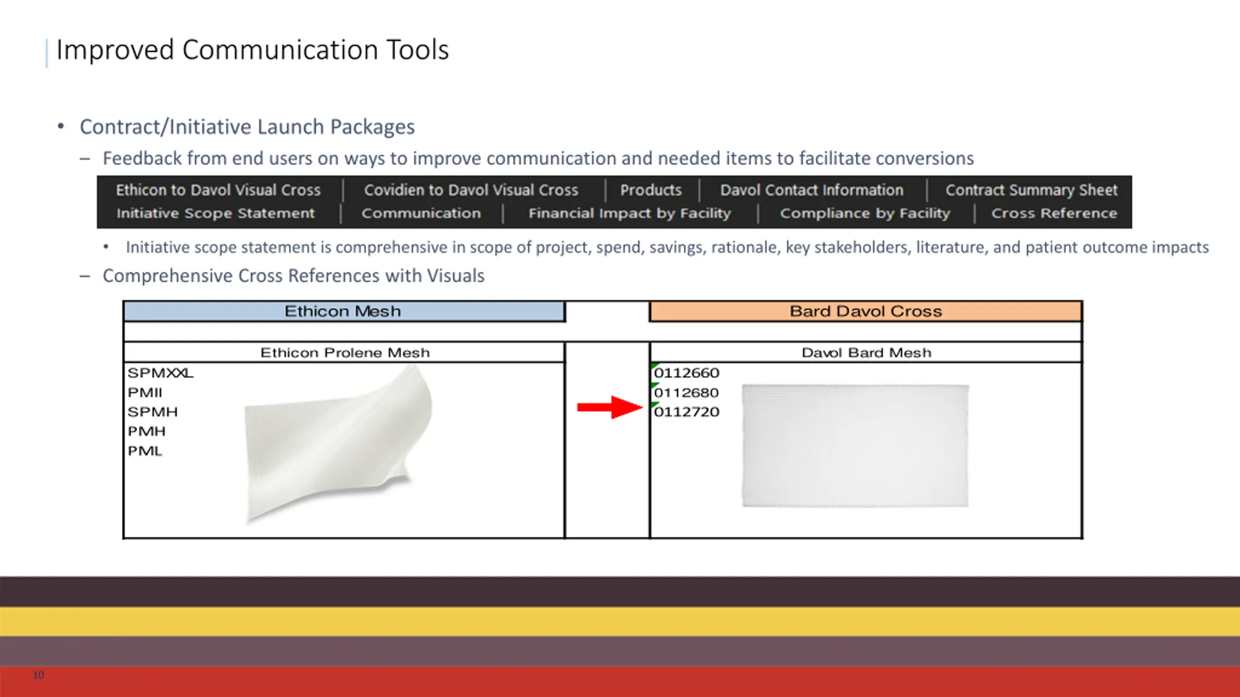1240x697 pixels.
Task: Click the Improved Communication Tools title
Action: [x=252, y=50]
